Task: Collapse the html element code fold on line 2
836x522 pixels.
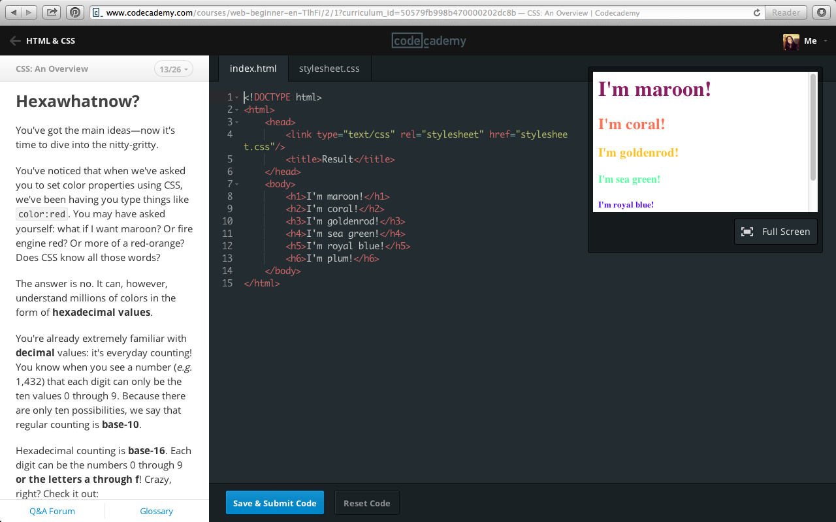Action: coord(236,109)
